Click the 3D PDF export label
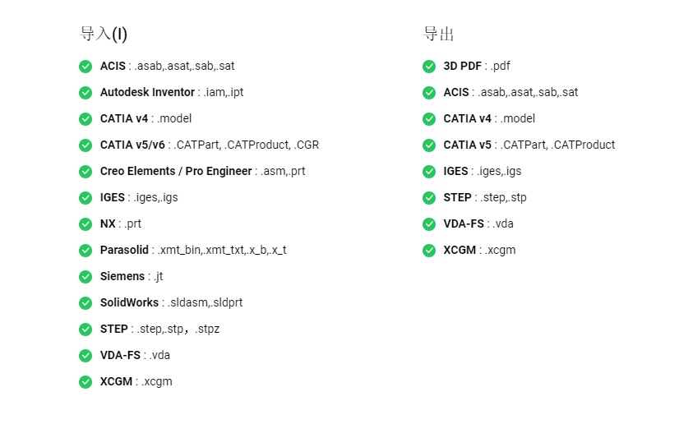This screenshot has width=679, height=447. (x=463, y=66)
